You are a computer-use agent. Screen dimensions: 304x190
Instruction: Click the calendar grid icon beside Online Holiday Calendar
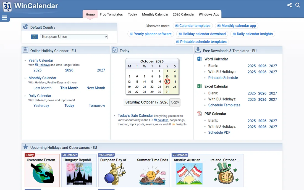[26, 50]
